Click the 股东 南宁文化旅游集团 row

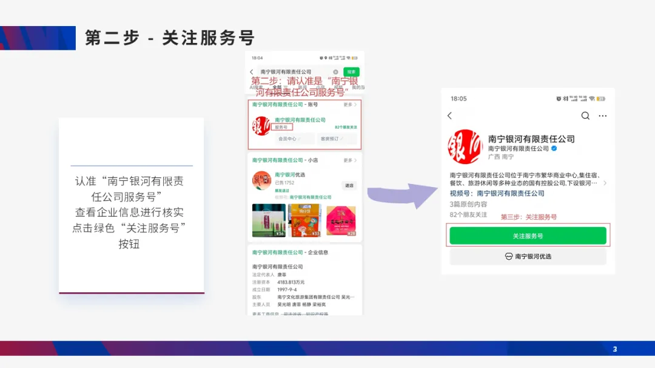(x=303, y=297)
